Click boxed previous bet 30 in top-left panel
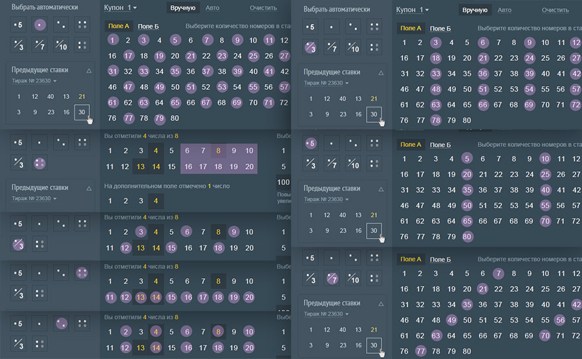The width and height of the screenshot is (582, 359). pyautogui.click(x=82, y=112)
